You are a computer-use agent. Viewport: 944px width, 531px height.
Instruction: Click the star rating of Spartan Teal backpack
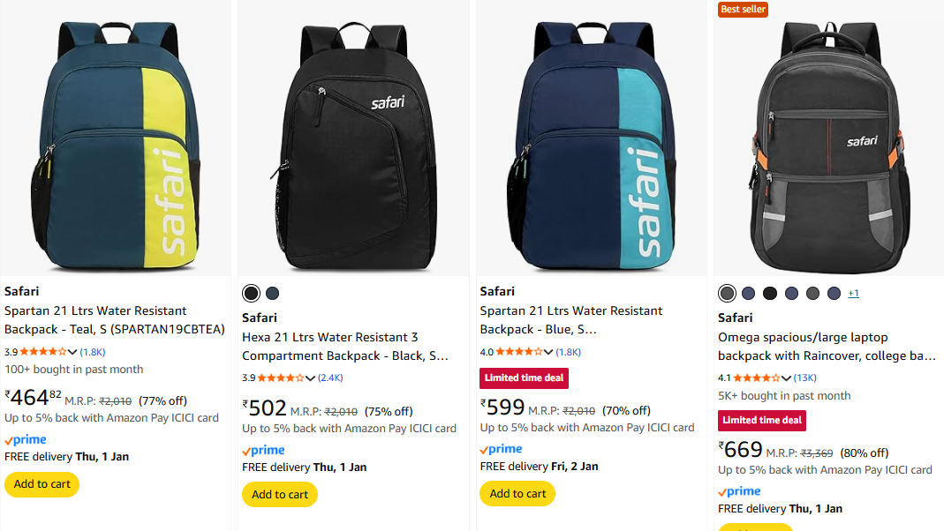click(43, 352)
